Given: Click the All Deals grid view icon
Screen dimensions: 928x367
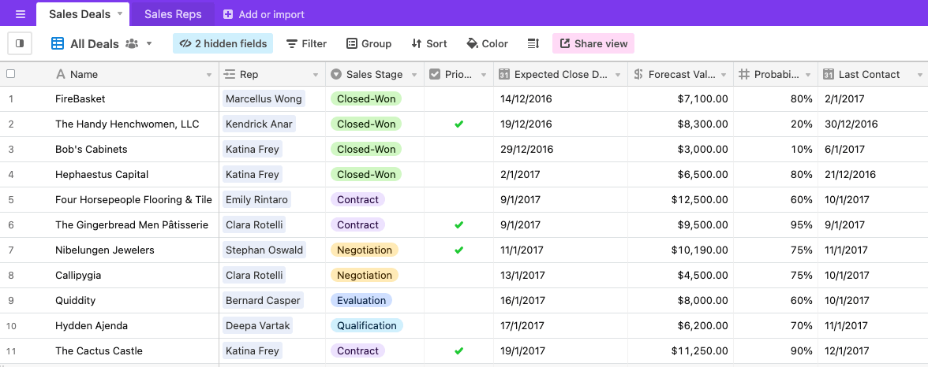Looking at the screenshot, I should pos(58,44).
